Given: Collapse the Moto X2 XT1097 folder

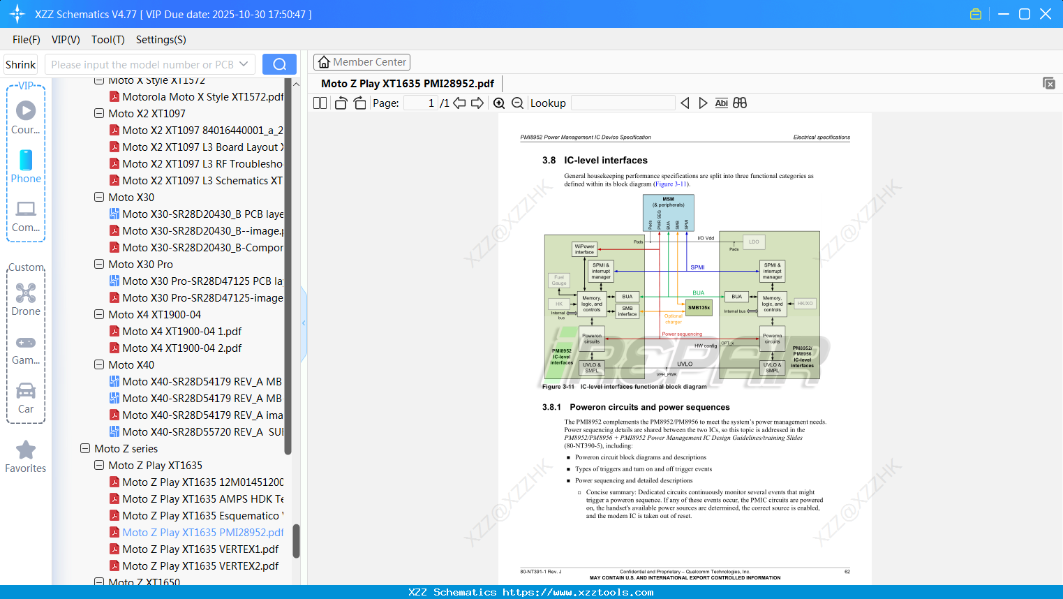Looking at the screenshot, I should click(x=99, y=113).
